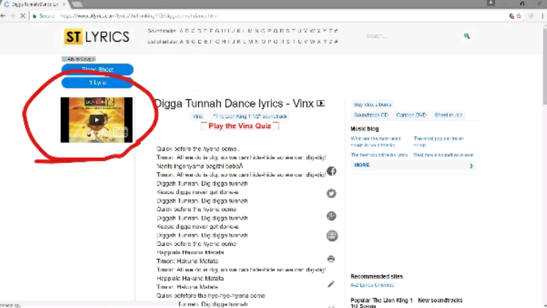Open The Lion King 1 1/2 soundtrack tag
The image size is (547, 308).
click(x=250, y=117)
